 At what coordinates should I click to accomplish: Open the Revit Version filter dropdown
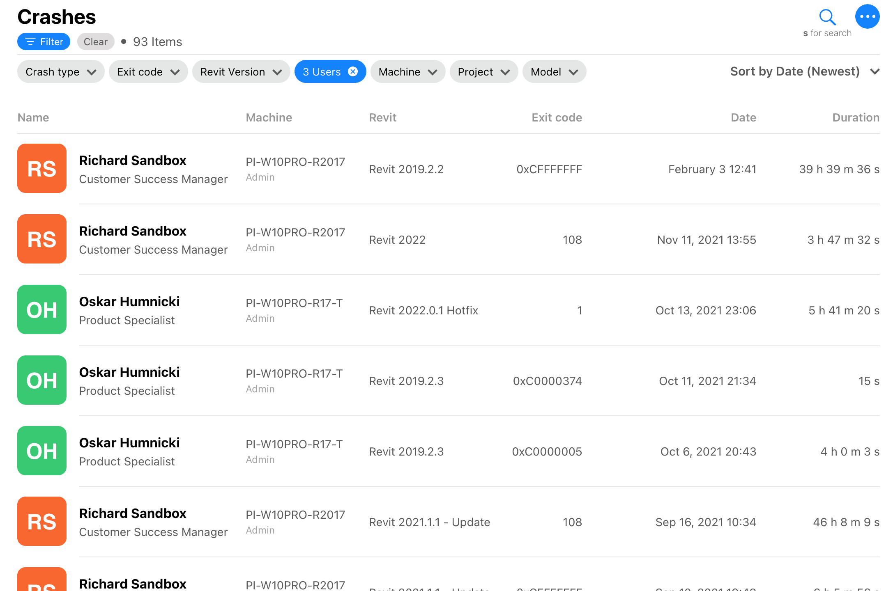241,72
